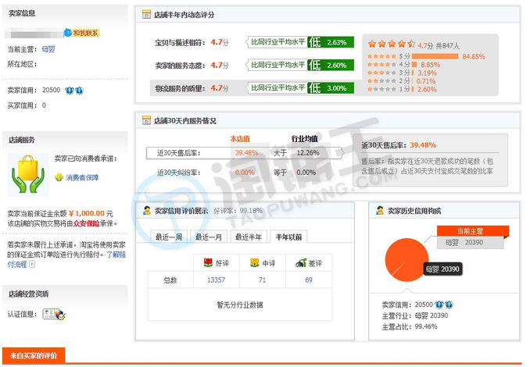Image resolution: width=530 pixels, height=367 pixels.
Task: Click the small icon after 了解赔付流程
Action: (x=31, y=265)
